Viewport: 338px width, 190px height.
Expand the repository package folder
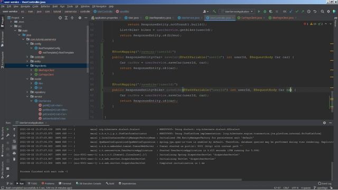pyautogui.click(x=27, y=92)
